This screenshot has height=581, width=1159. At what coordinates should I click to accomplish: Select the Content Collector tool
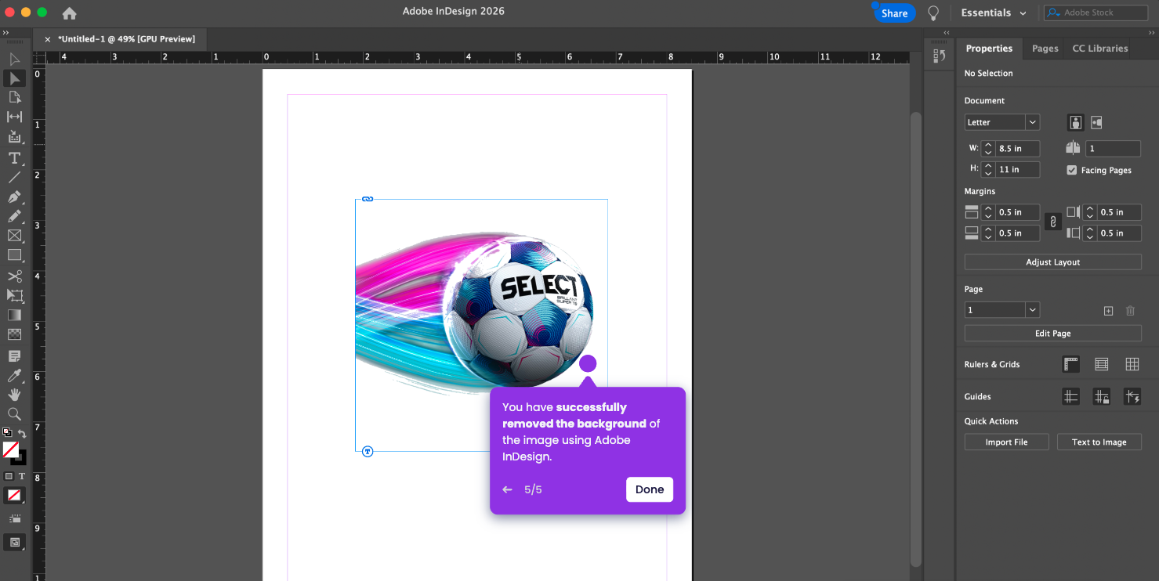coord(14,136)
